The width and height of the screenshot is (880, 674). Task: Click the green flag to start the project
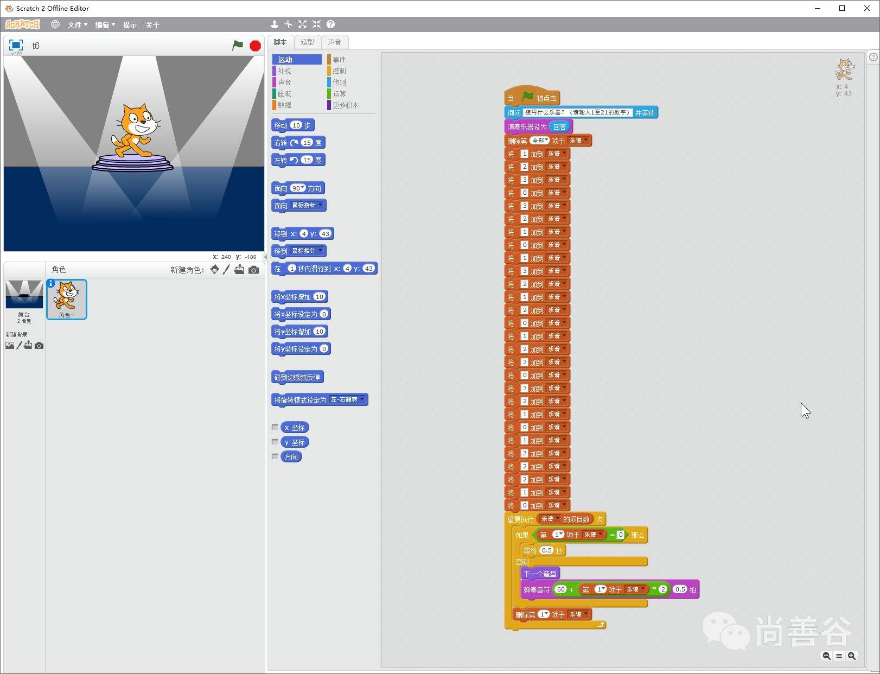(x=238, y=46)
